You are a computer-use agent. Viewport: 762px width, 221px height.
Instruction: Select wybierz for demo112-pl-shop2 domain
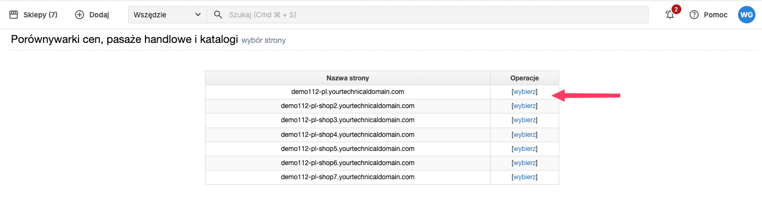(x=525, y=106)
